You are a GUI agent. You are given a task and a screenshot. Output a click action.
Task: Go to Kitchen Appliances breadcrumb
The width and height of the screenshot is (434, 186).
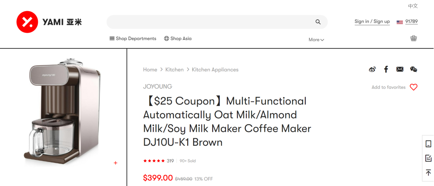215,70
